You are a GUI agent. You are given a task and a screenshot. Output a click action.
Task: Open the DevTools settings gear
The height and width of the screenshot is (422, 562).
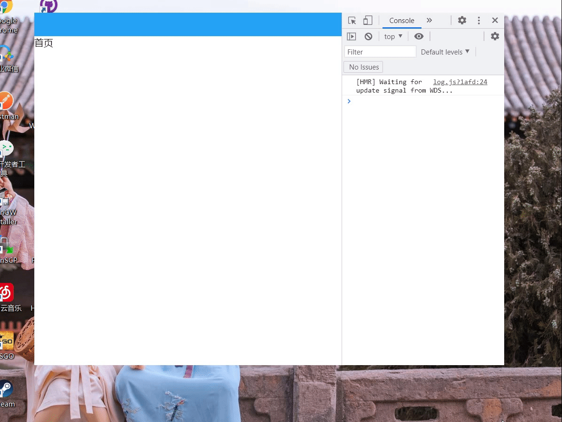pyautogui.click(x=462, y=20)
